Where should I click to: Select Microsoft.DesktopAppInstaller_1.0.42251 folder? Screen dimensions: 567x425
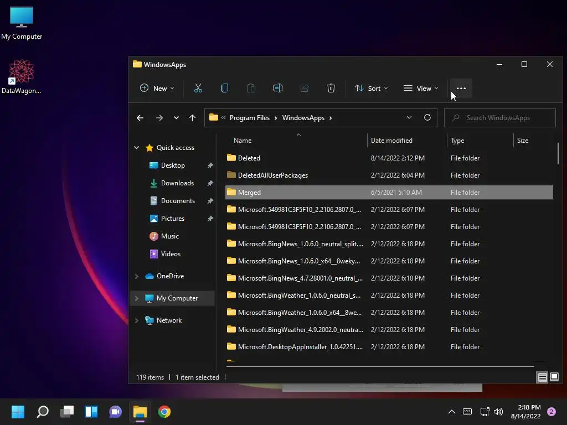tap(389, 347)
